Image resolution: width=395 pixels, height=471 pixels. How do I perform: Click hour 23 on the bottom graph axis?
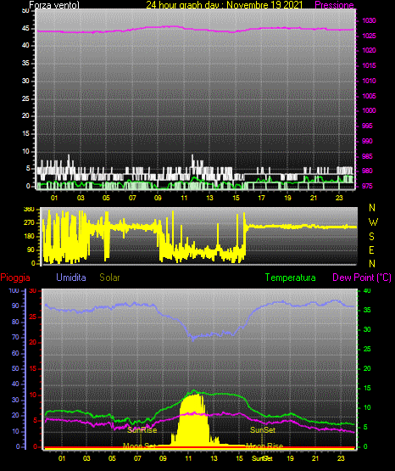point(342,458)
